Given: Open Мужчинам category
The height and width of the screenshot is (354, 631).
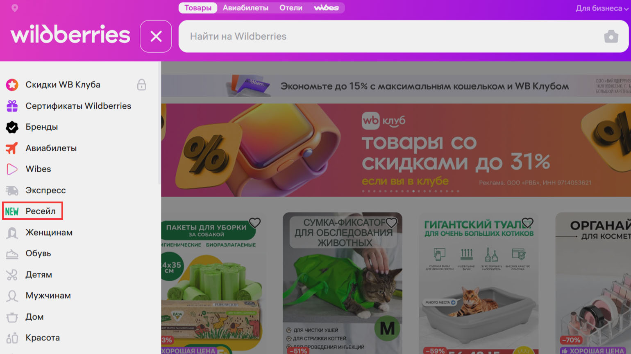Looking at the screenshot, I should pyautogui.click(x=48, y=296).
